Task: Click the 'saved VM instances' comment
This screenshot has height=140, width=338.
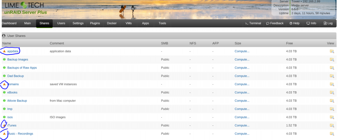Action: click(63, 84)
